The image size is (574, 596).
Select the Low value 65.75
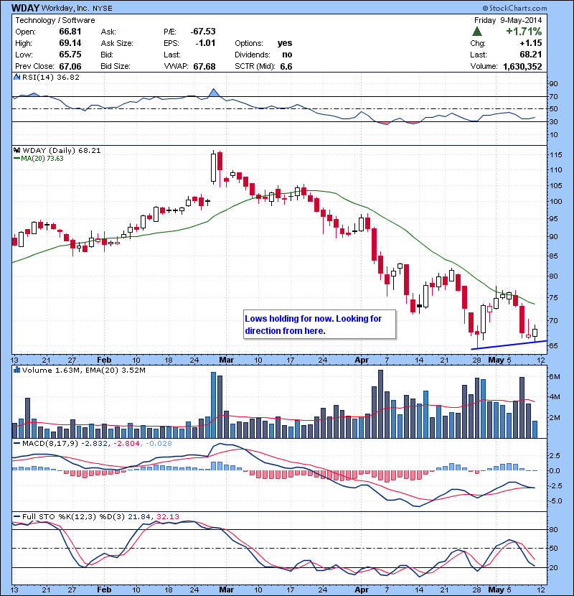point(70,55)
